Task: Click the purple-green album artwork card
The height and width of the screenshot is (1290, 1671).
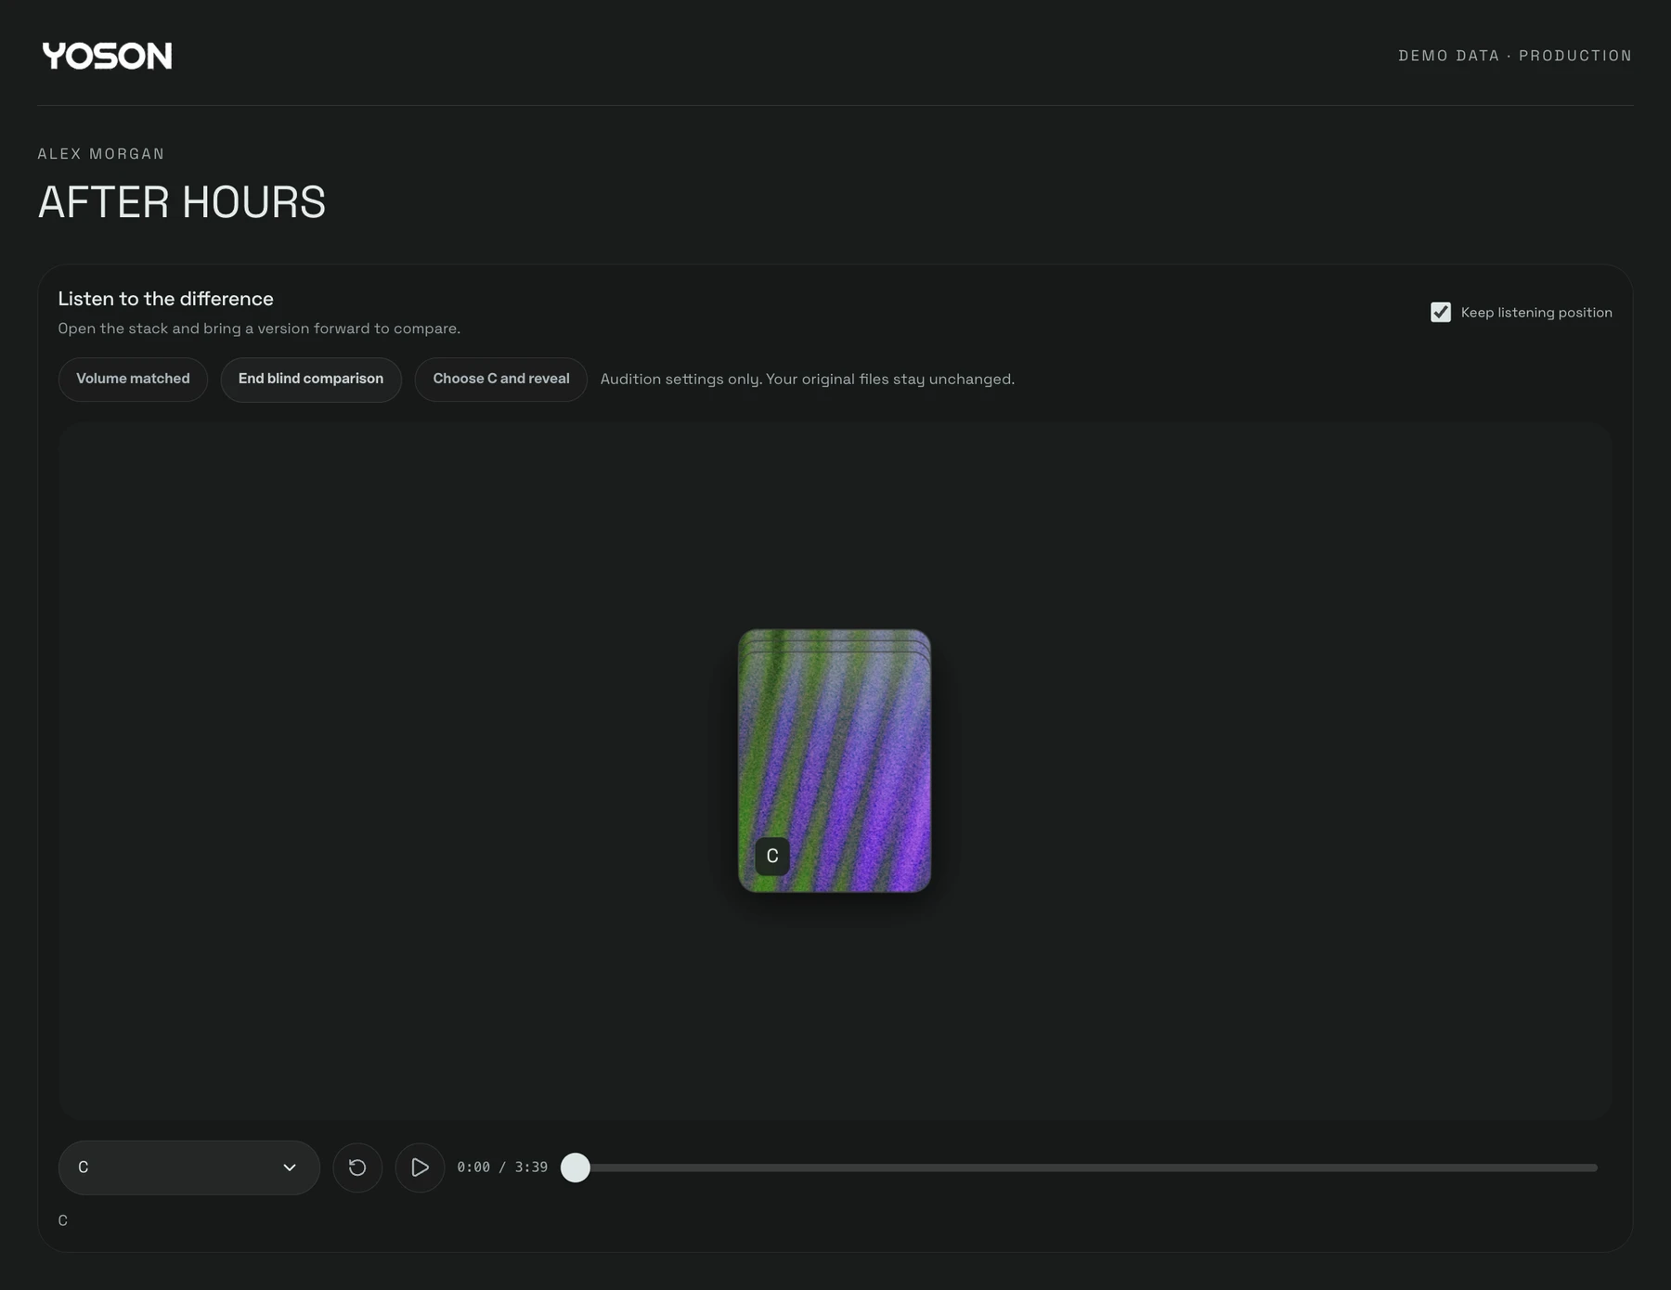Action: pos(835,761)
